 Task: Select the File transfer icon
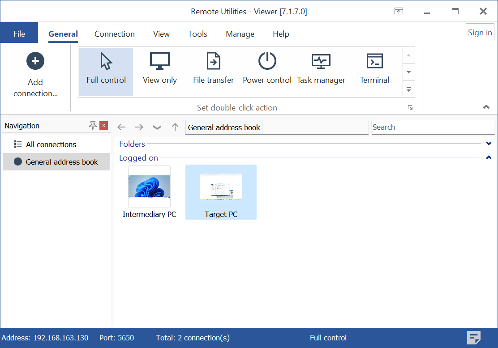(214, 61)
